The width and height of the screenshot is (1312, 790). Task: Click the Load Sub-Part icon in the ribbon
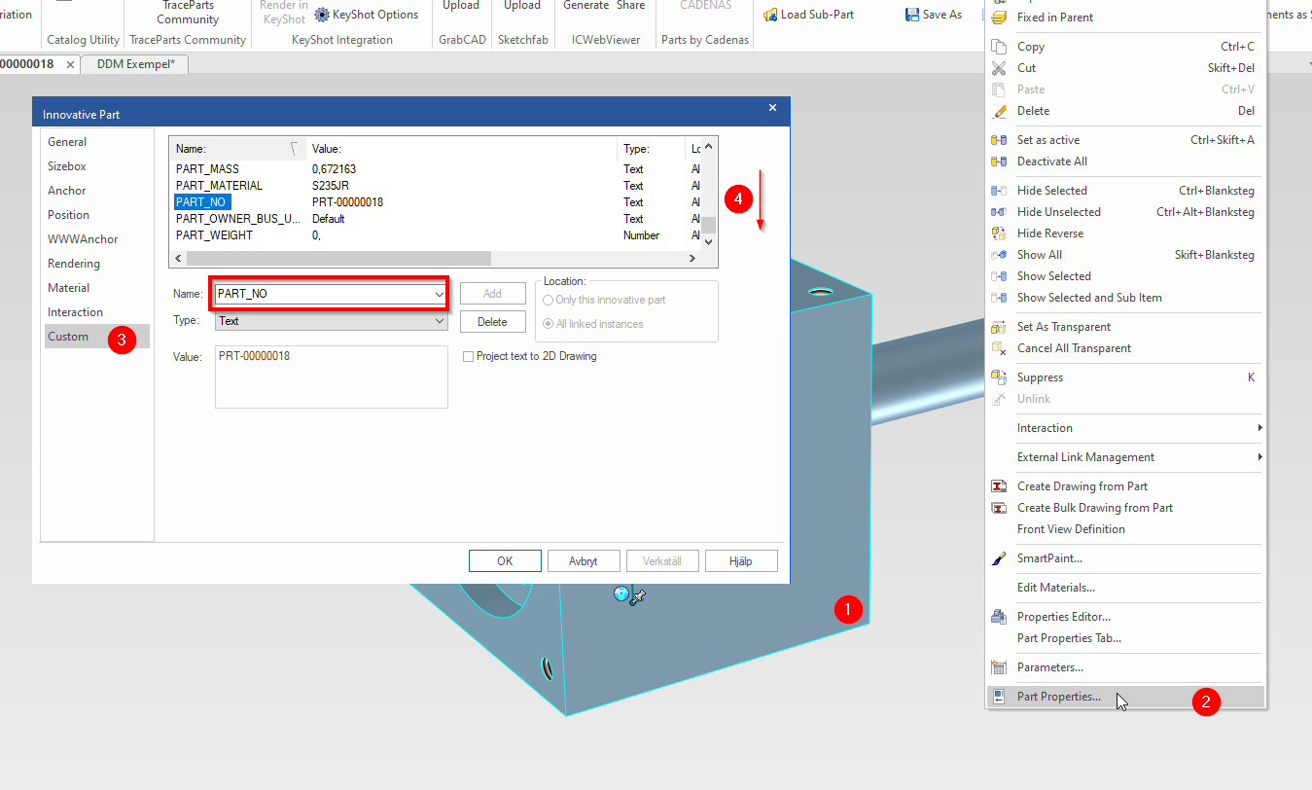pyautogui.click(x=770, y=15)
